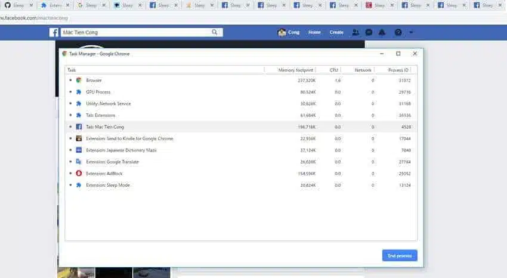507x278 pixels.
Task: Click the red AdBlock extension icon
Action: pyautogui.click(x=79, y=173)
